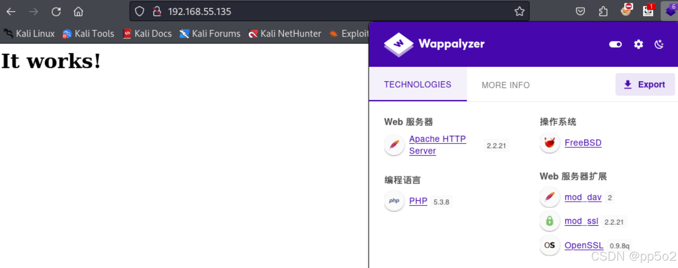678x268 pixels.
Task: Open the mod_dav link
Action: pos(583,197)
